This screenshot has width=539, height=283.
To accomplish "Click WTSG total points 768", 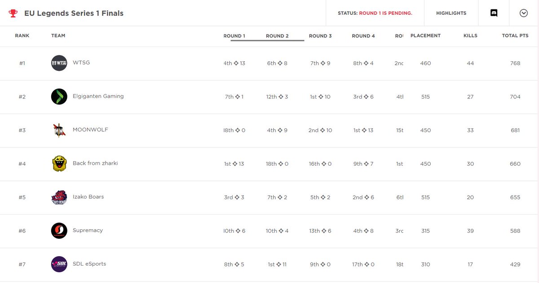I will coord(515,63).
